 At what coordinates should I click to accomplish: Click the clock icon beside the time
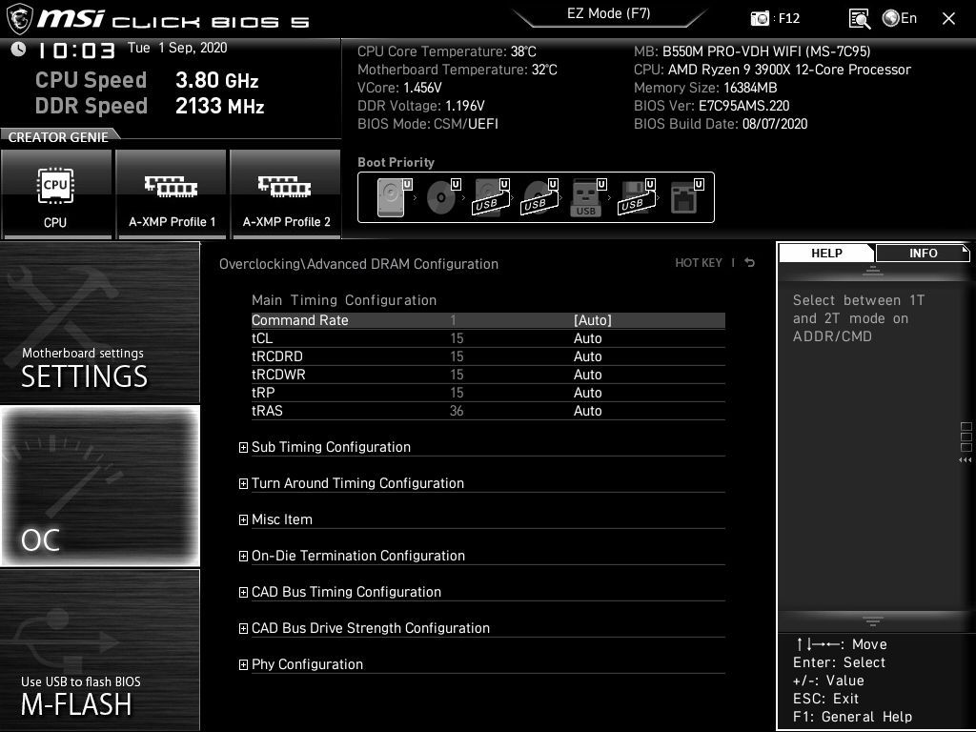pyautogui.click(x=19, y=49)
